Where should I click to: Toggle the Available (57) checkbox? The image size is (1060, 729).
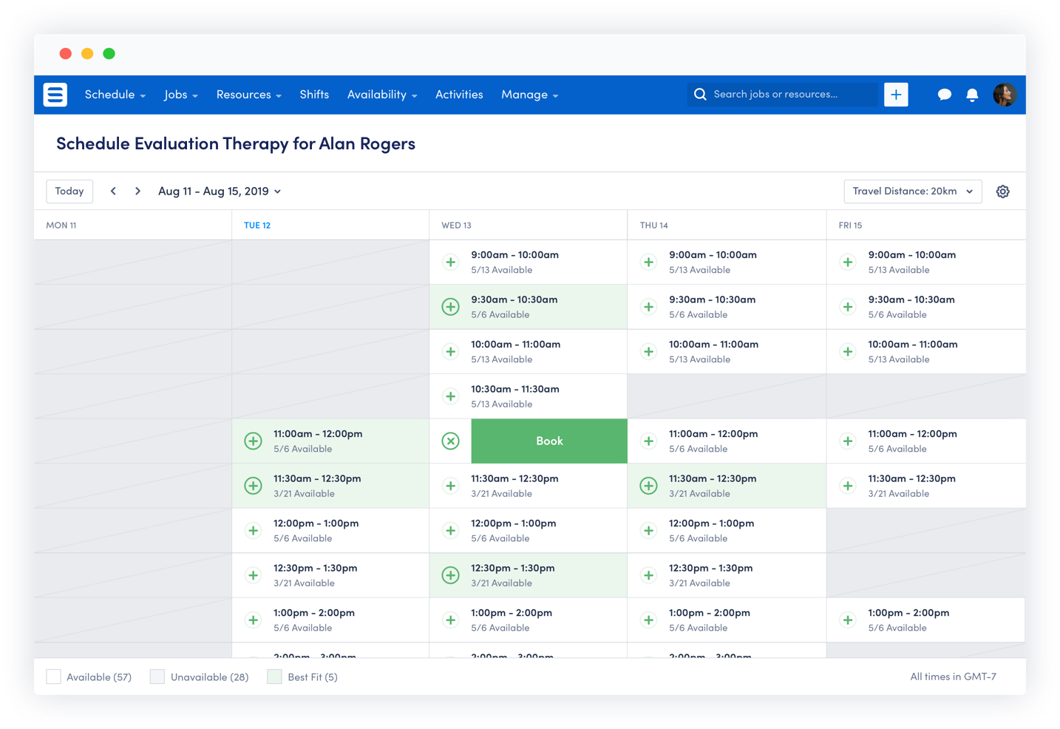click(53, 676)
